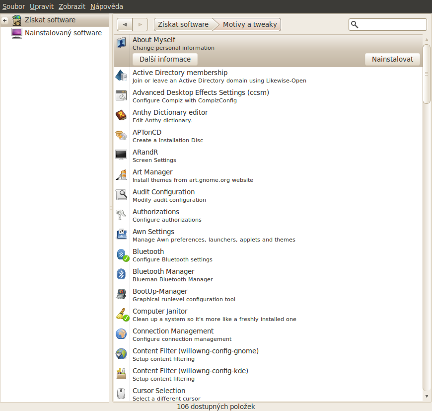Click the Content Filter willowng-config-kde icon
This screenshot has width=432, height=411.
click(x=121, y=374)
